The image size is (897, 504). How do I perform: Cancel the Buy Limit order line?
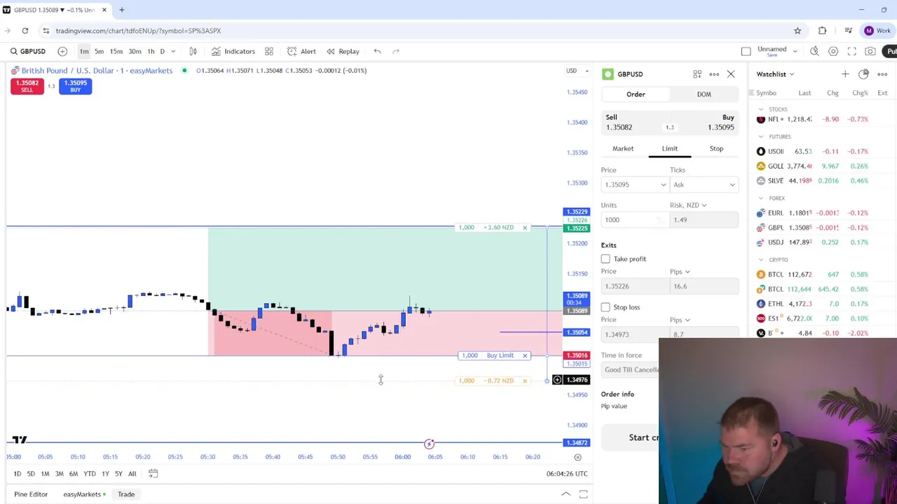coord(524,356)
